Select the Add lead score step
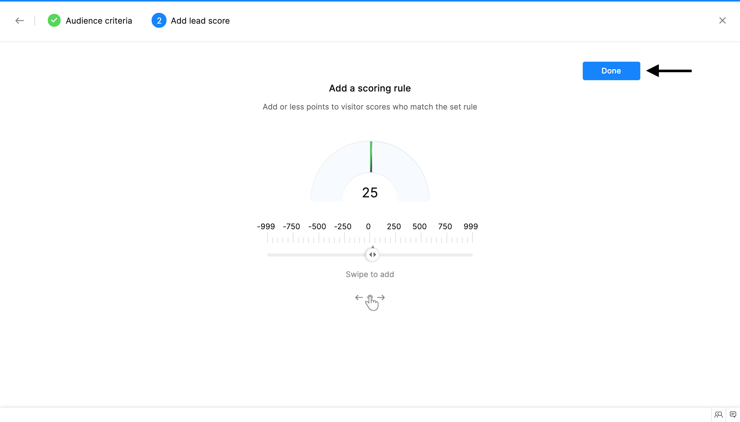 click(200, 21)
